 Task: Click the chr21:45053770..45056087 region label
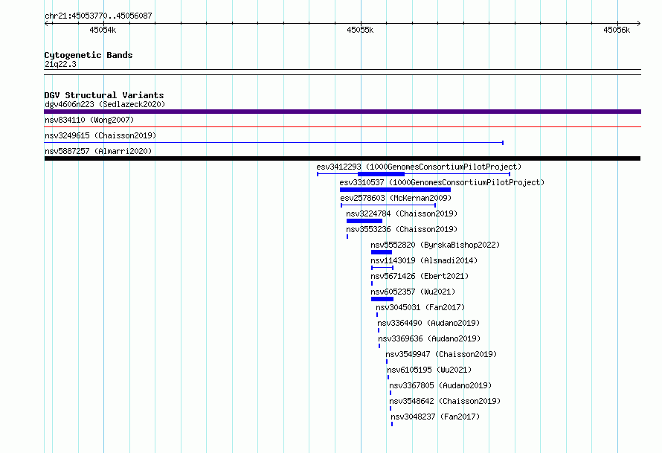tap(98, 16)
